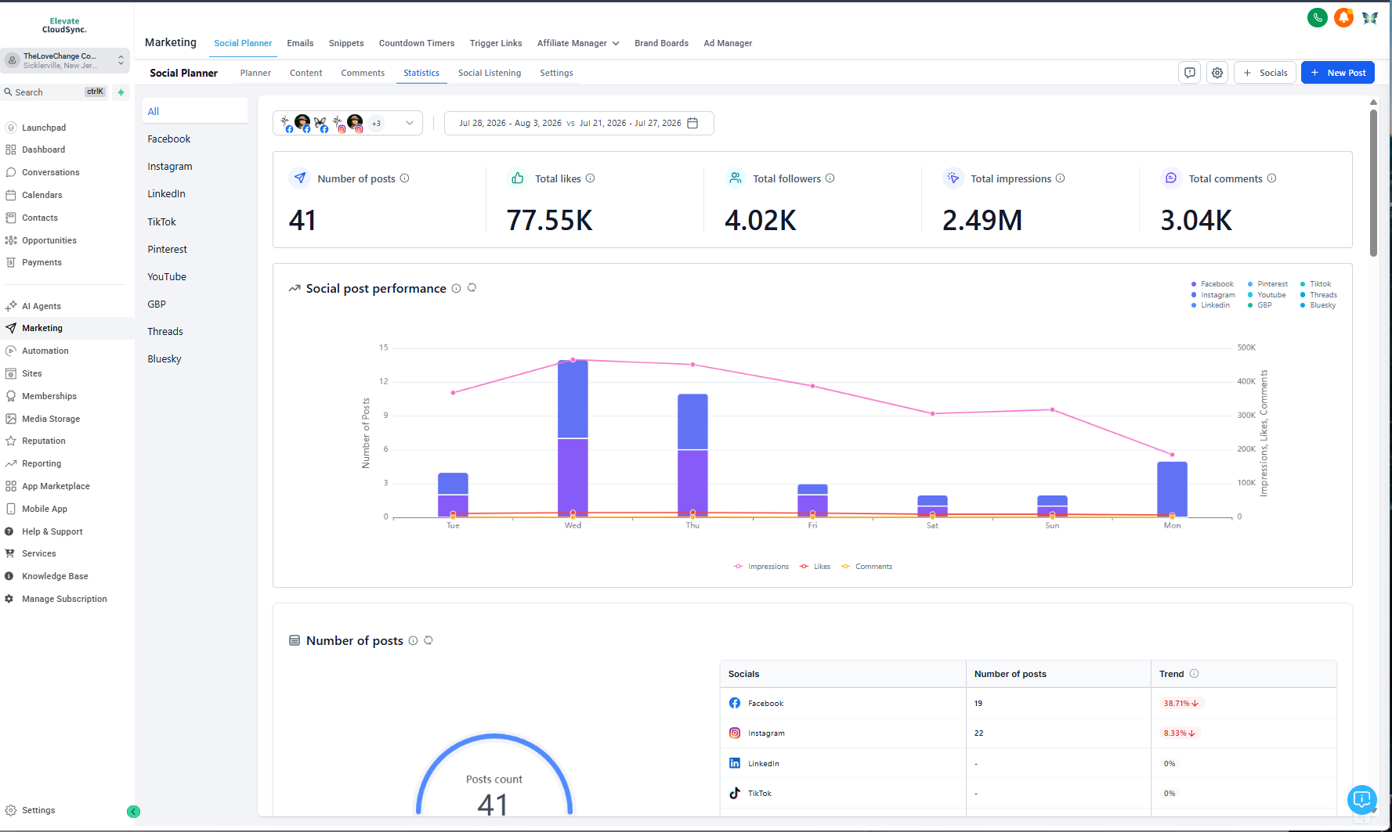Filter statistics by Bluesky
This screenshot has height=832, width=1392.
click(x=165, y=359)
